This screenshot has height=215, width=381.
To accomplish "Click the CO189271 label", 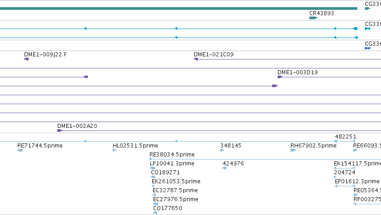I will coord(165,173).
